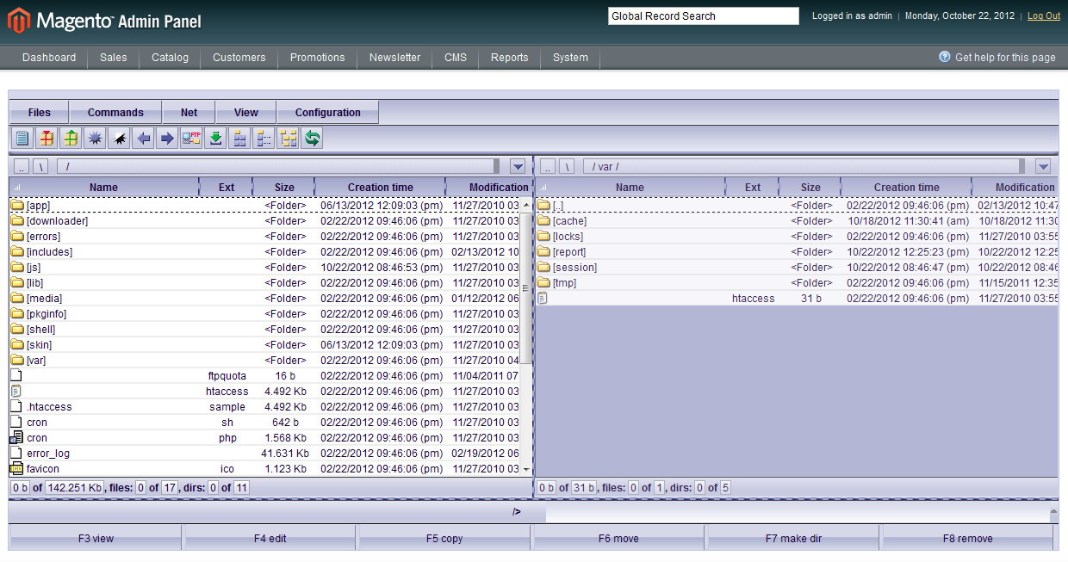Open the Configuration menu
Image resolution: width=1068 pixels, height=562 pixels.
[x=327, y=113]
